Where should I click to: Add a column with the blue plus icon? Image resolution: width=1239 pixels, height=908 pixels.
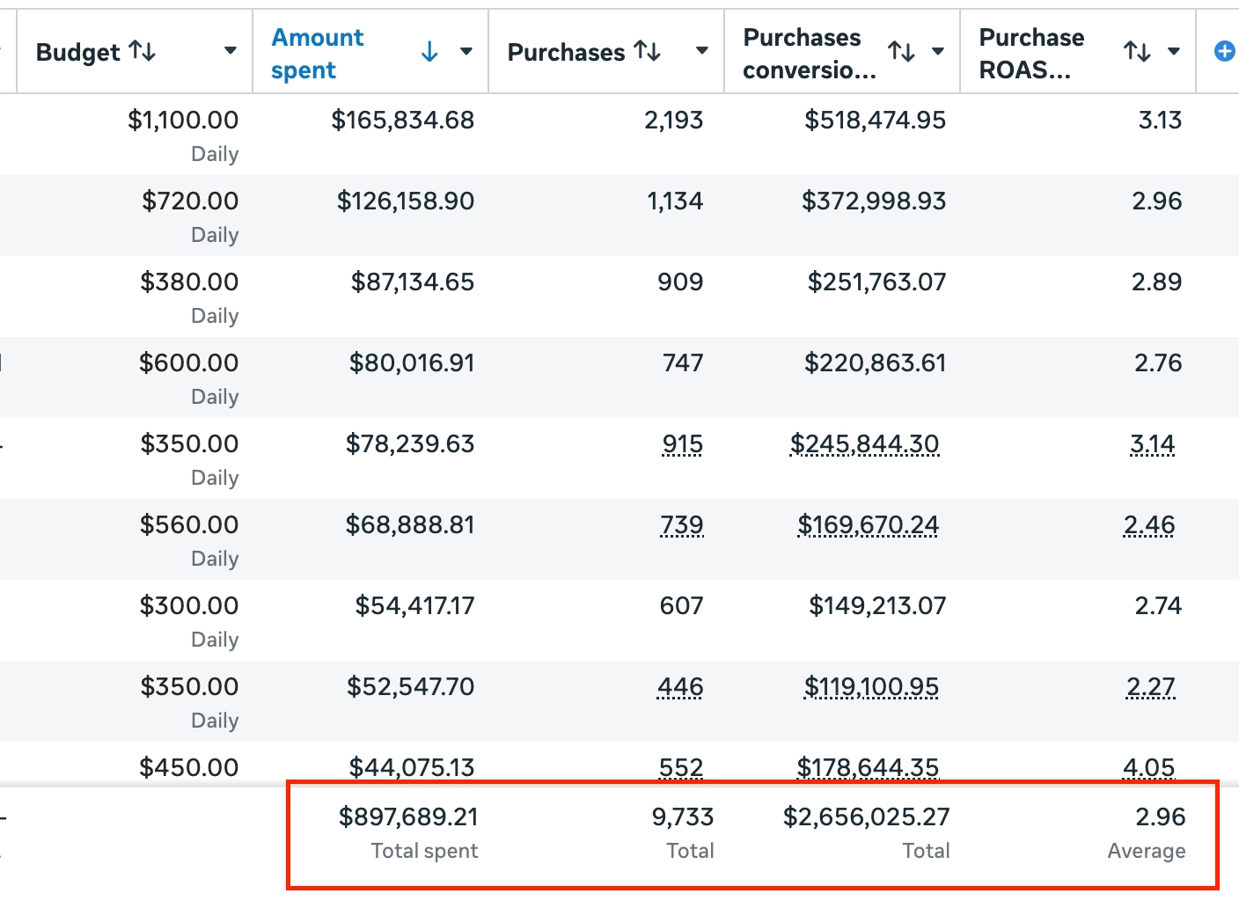1224,52
